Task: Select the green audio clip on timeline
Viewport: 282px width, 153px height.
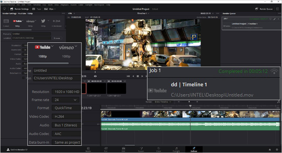Action: [x=190, y=126]
